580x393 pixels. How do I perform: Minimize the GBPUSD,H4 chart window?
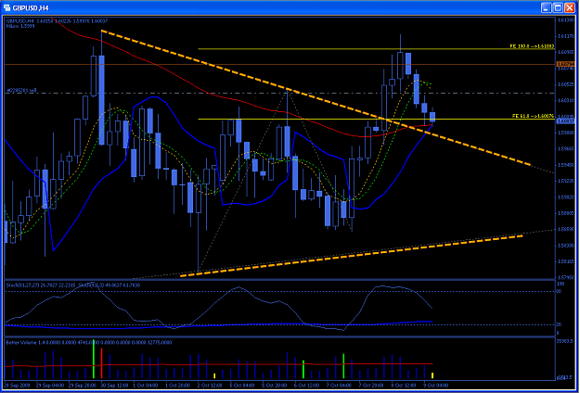click(548, 7)
